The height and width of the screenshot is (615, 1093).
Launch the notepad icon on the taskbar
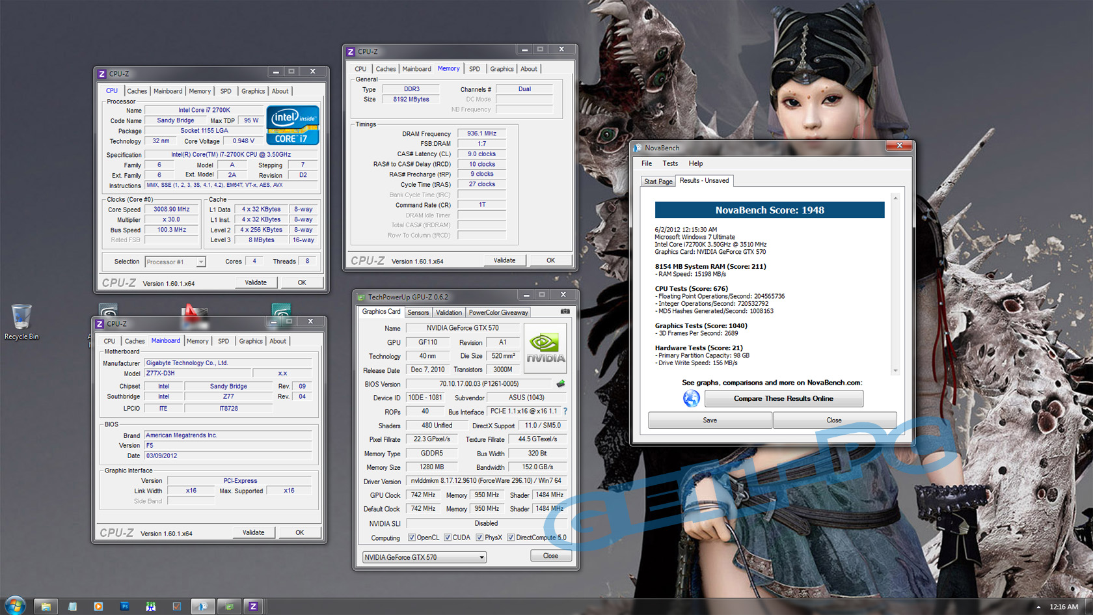pos(72,607)
